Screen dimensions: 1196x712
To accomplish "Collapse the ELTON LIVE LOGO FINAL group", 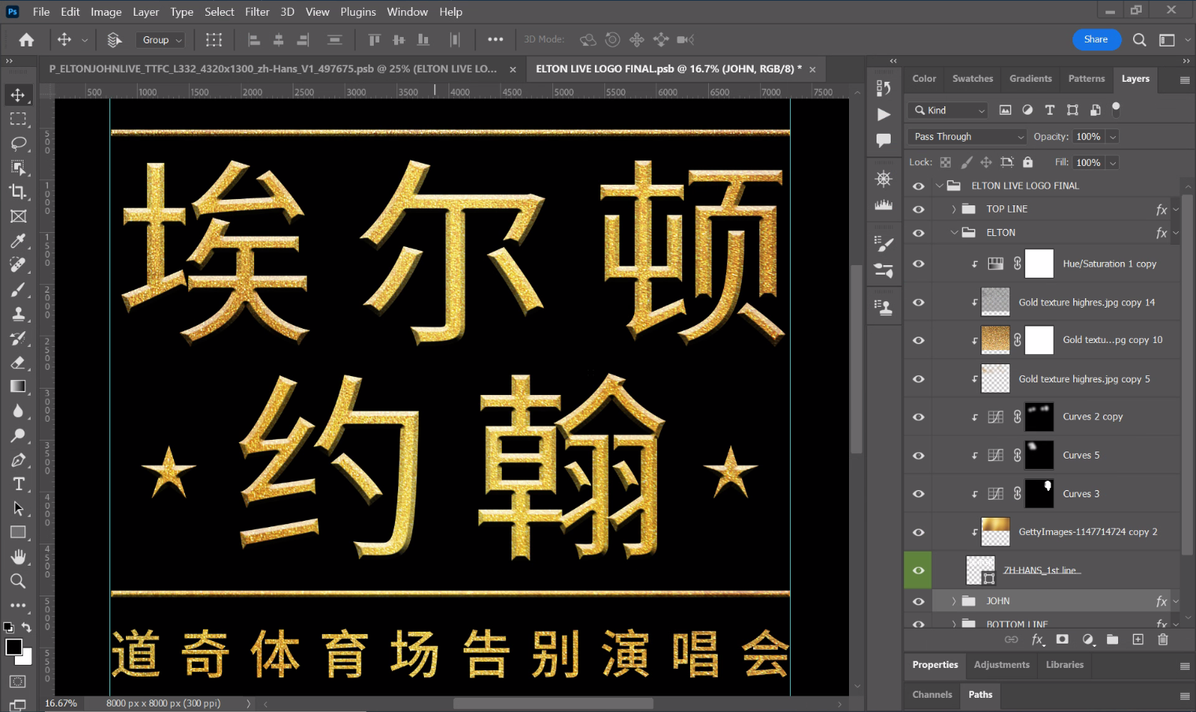I will coord(939,186).
